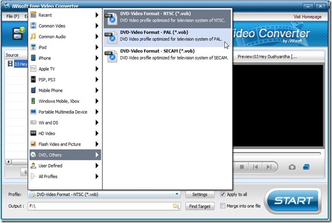Click the Find Target button

(200, 206)
